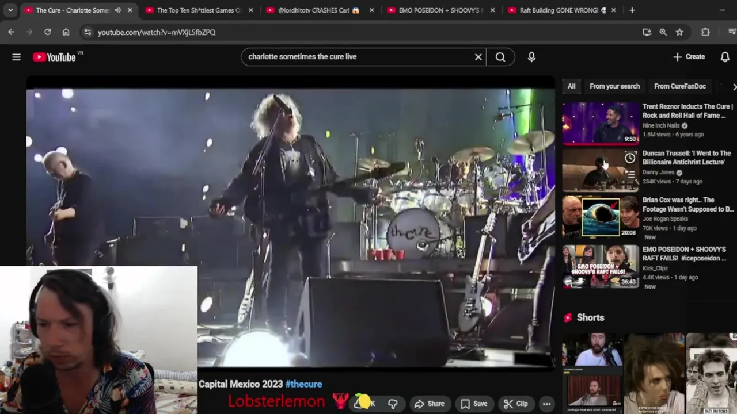This screenshot has height=414, width=737.
Task: Open Trent Reznor Inducts The Cure title
Action: pyautogui.click(x=687, y=111)
